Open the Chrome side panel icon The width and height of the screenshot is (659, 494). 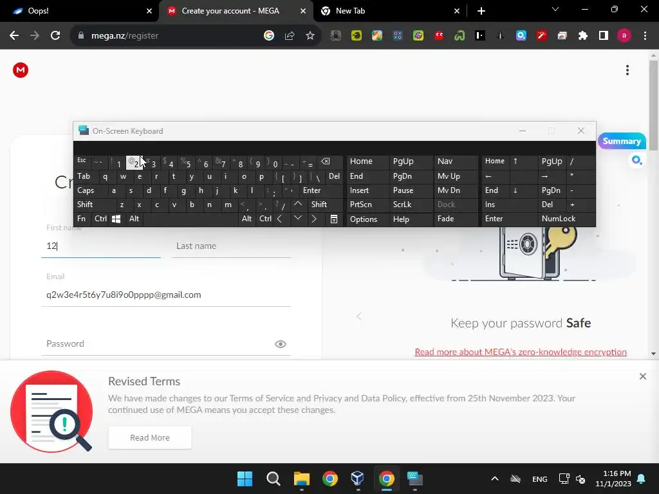[x=604, y=36]
